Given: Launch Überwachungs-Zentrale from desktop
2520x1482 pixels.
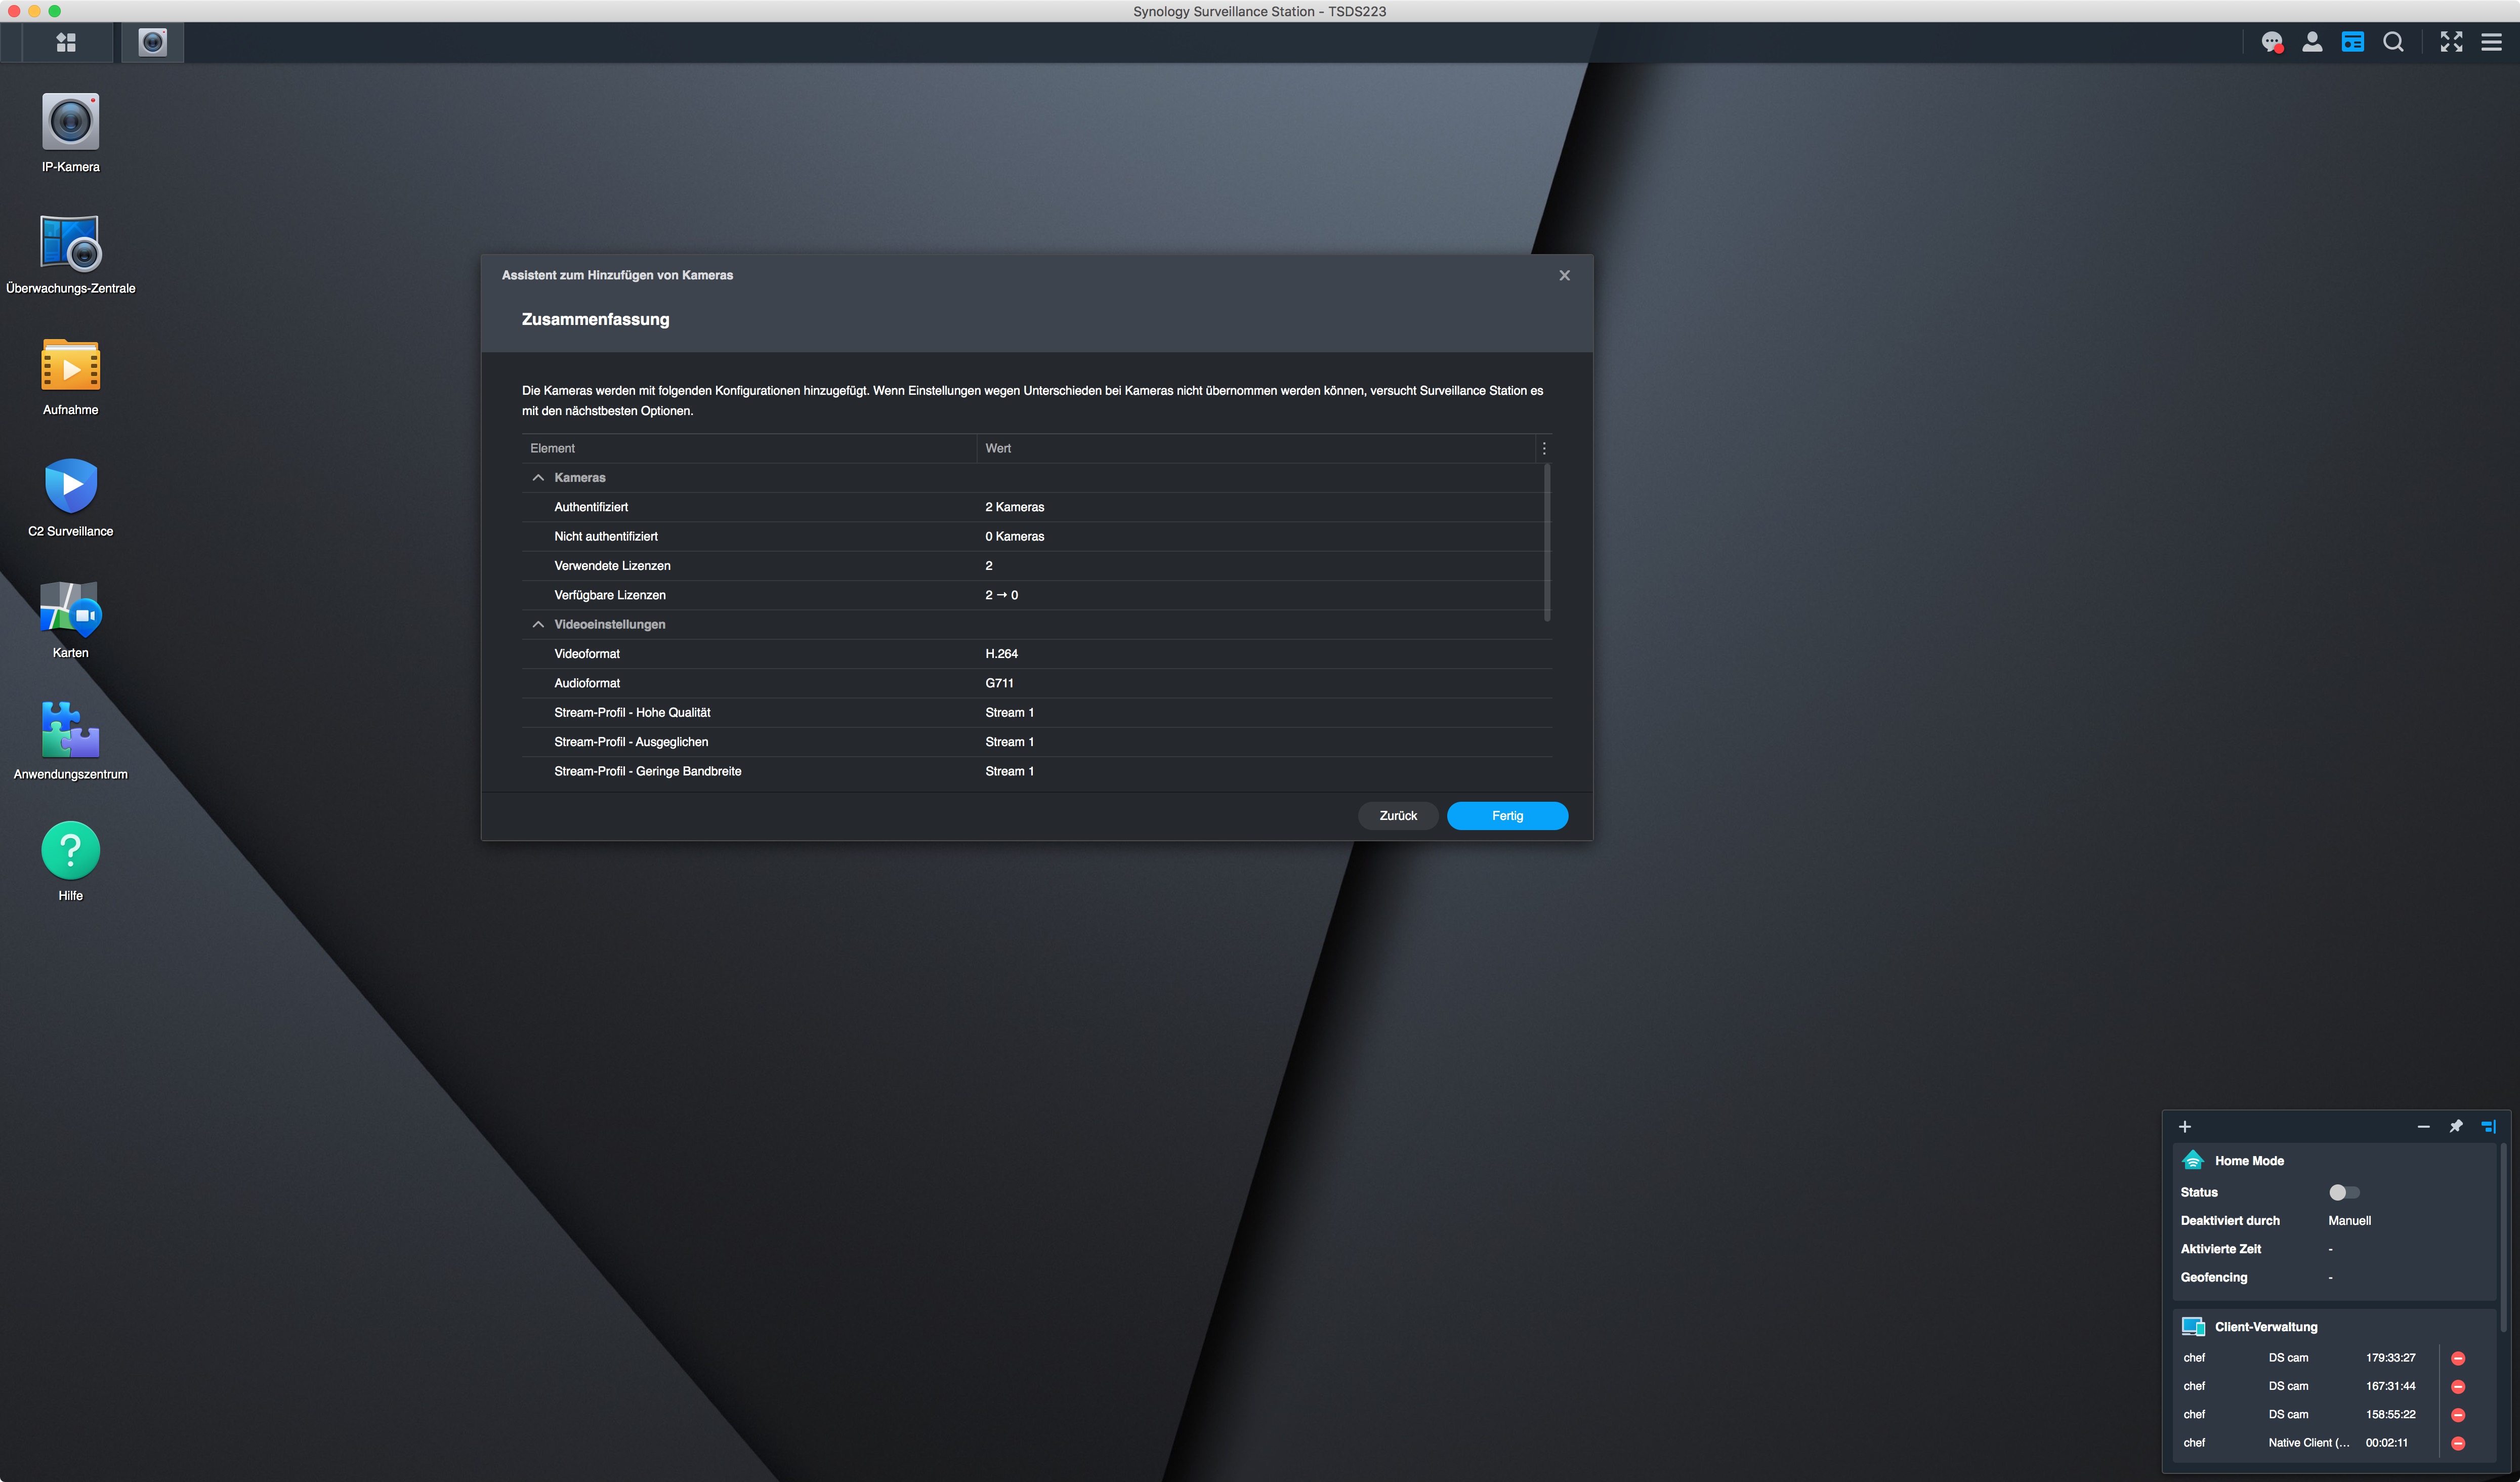Looking at the screenshot, I should [70, 244].
